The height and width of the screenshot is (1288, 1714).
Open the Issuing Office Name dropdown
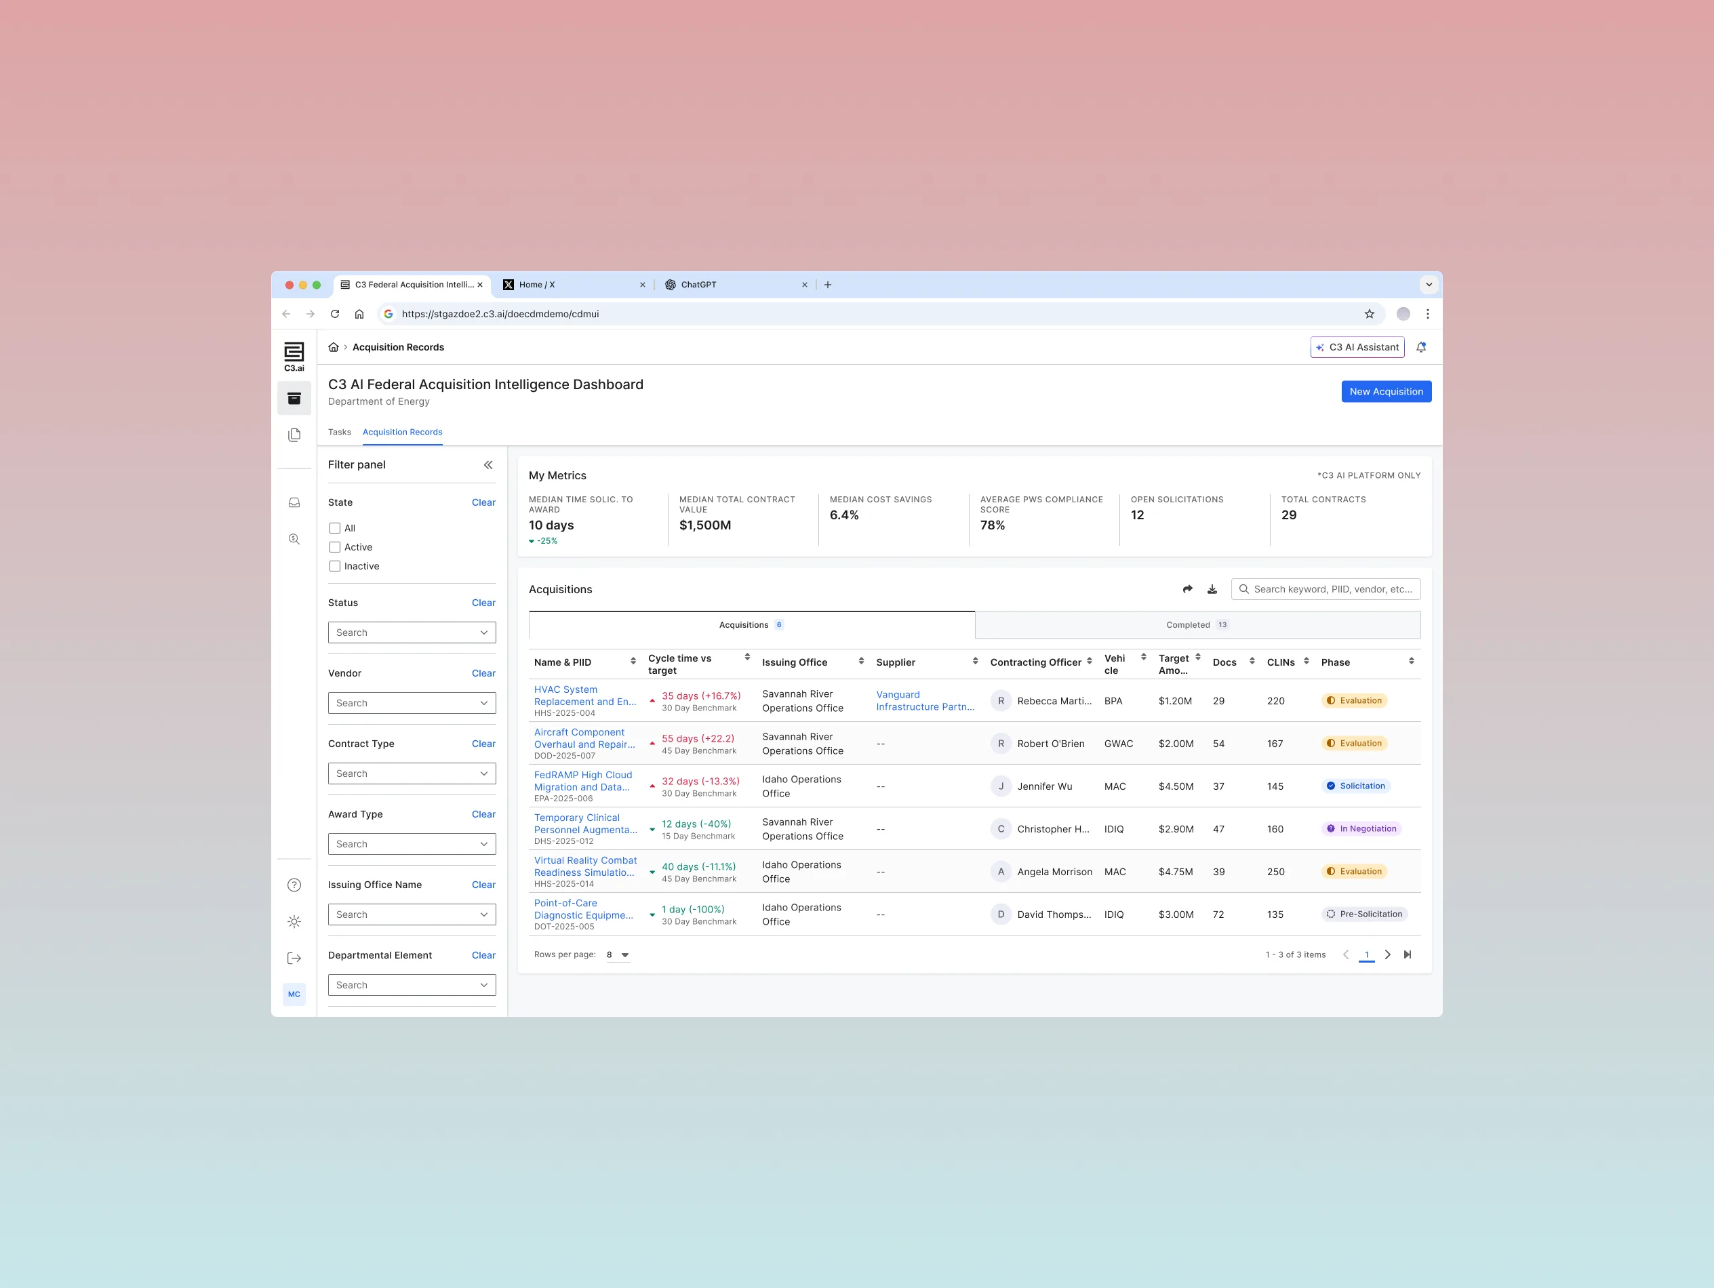412,914
